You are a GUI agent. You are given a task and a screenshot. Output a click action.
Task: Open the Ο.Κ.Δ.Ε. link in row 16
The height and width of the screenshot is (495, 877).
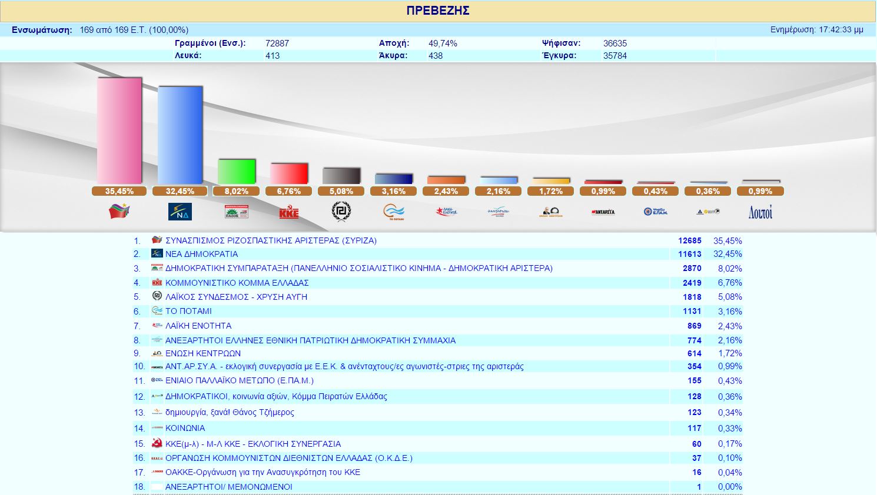coord(289,458)
